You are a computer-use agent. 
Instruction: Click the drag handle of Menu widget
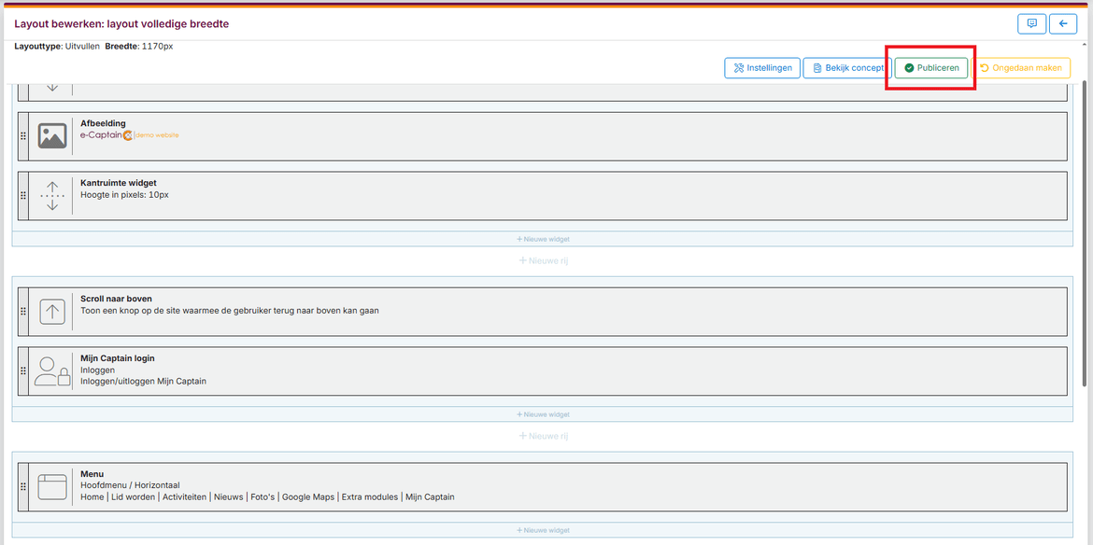[23, 486]
